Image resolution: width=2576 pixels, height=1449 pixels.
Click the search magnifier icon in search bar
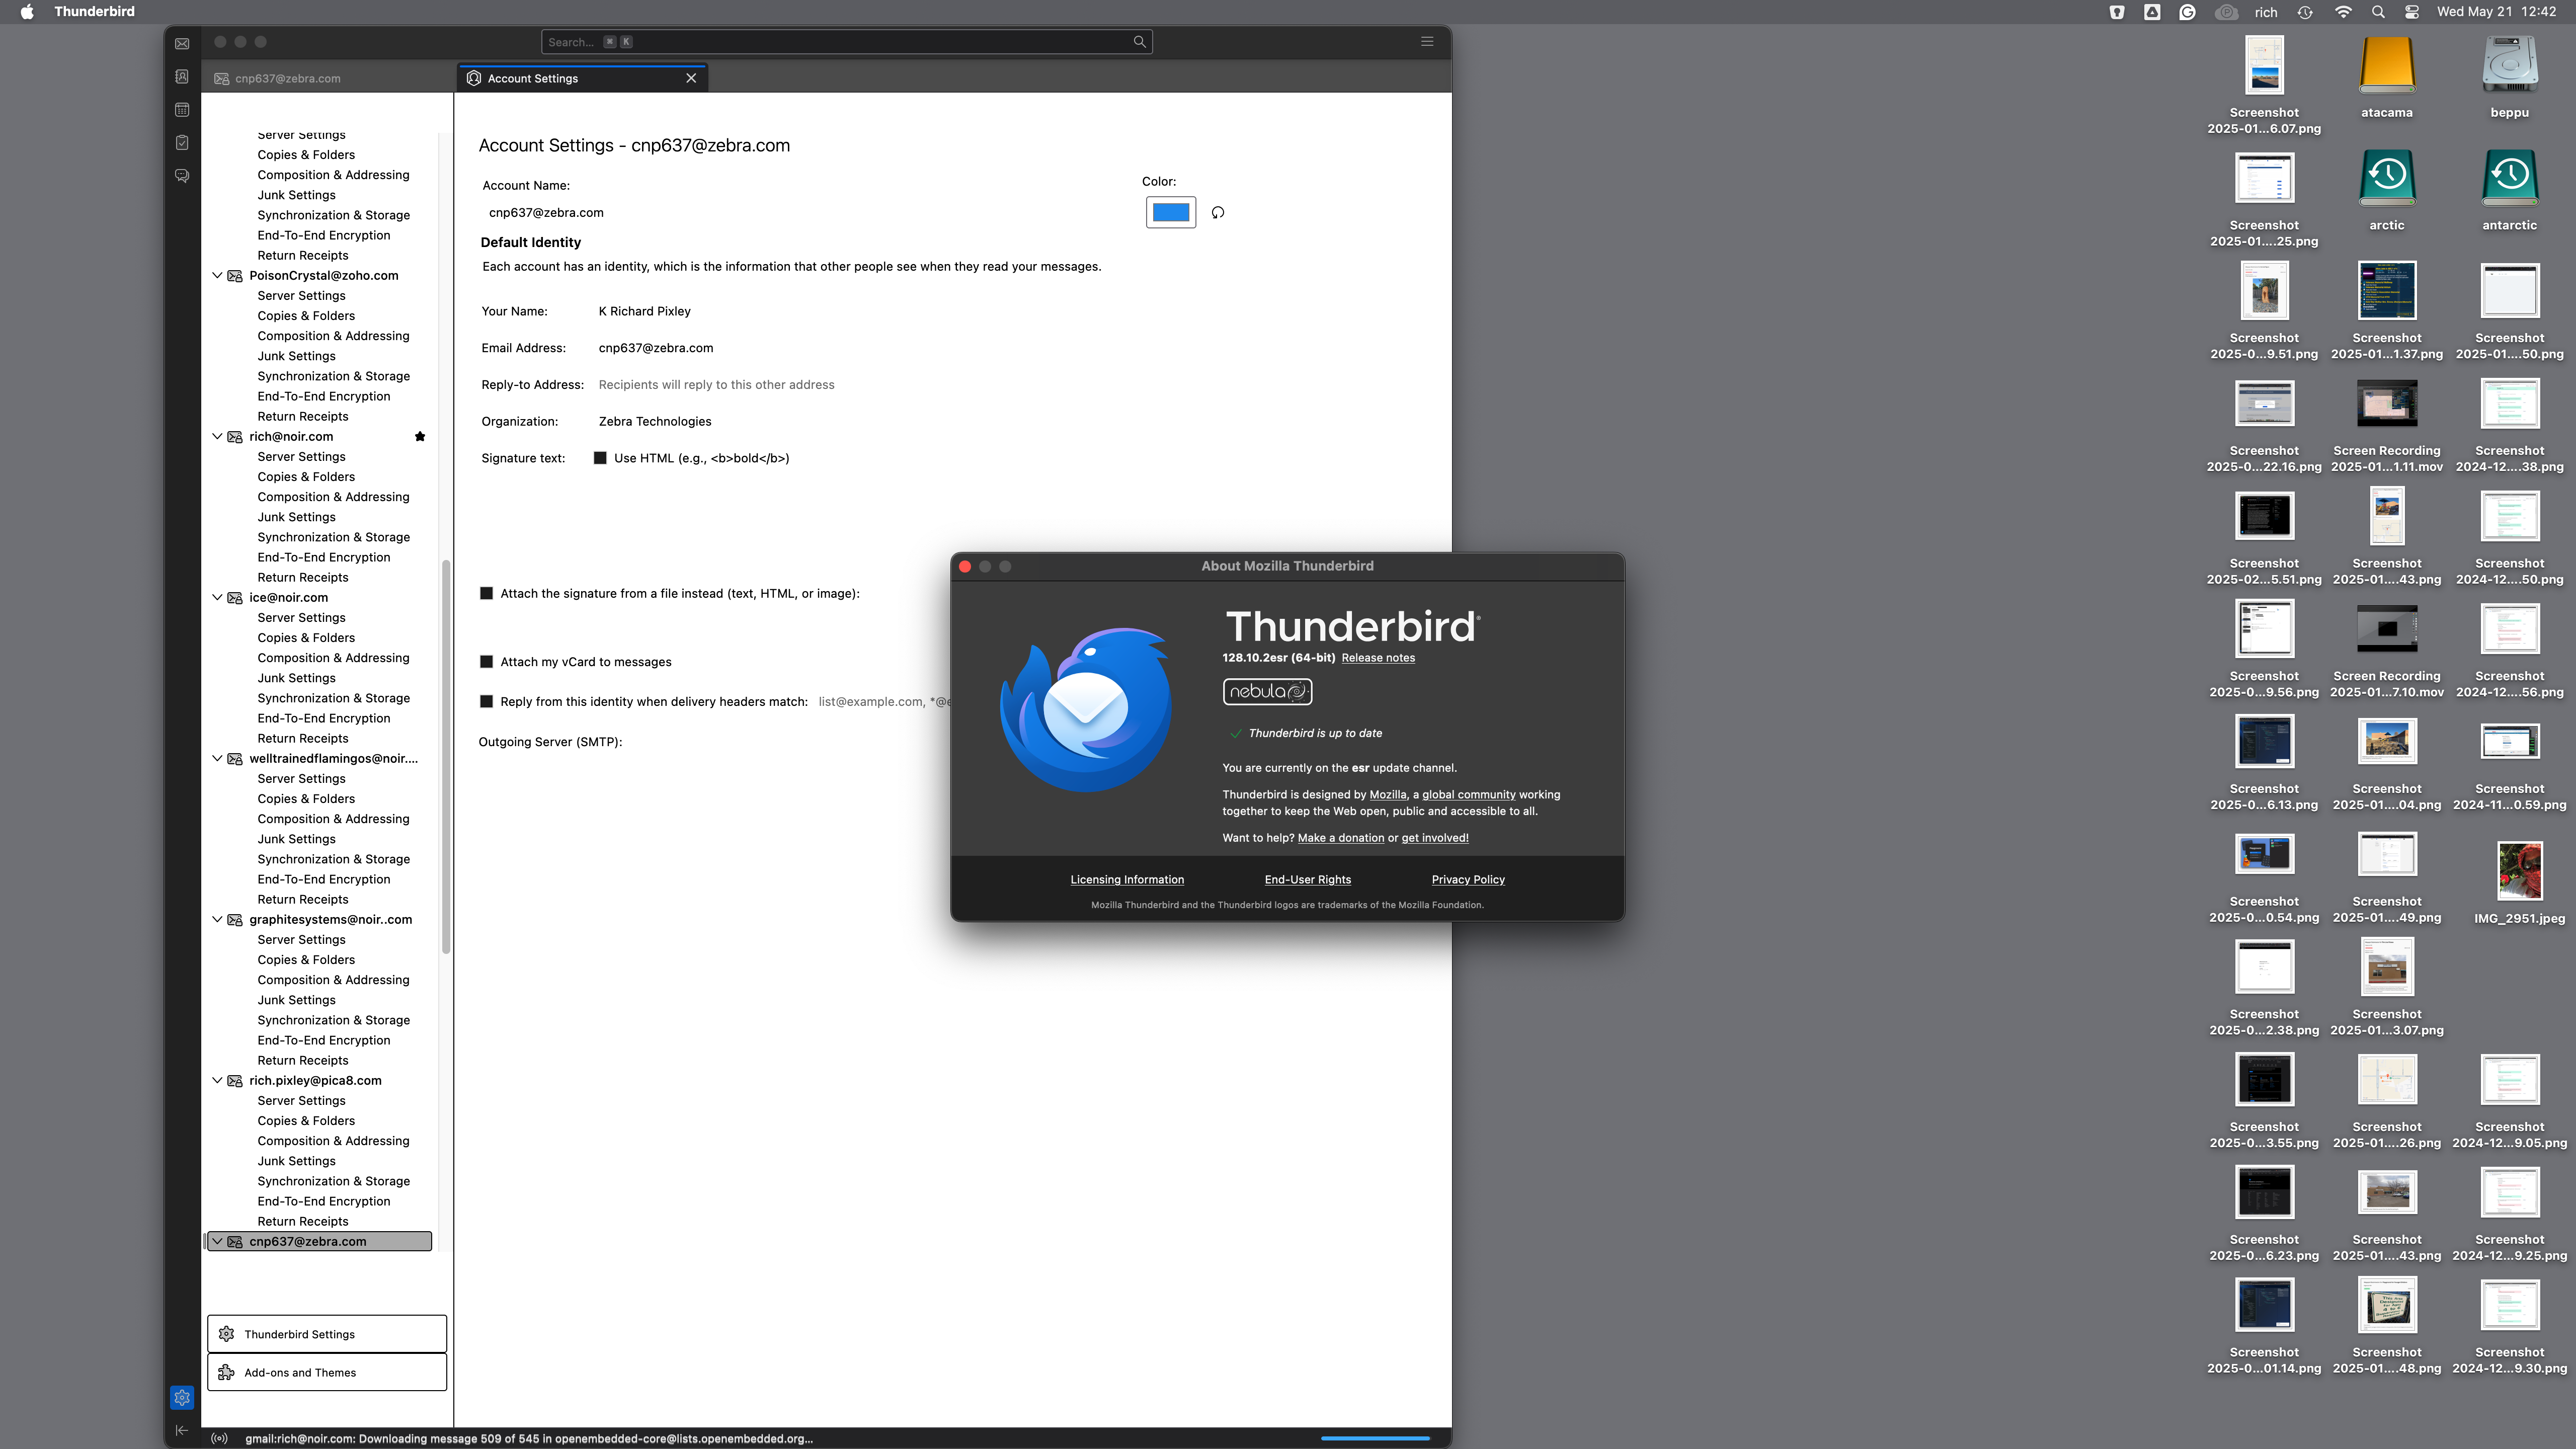point(1139,42)
